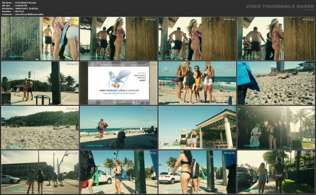Open the thumbnail of a couple by a street pole
Viewport: 316px width, 195px height.
40,83
